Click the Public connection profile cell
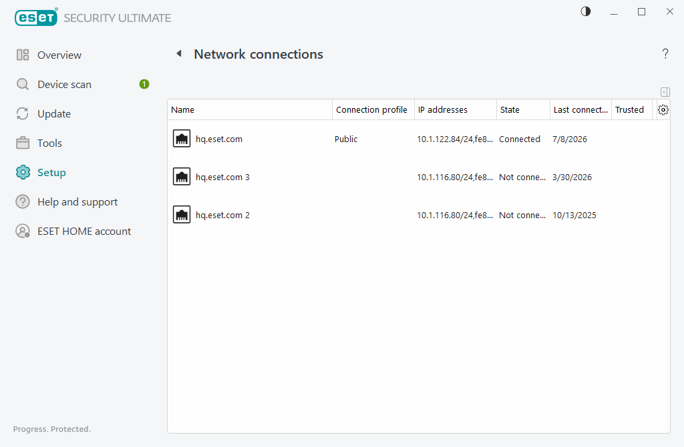This screenshot has height=447, width=684. pos(346,139)
